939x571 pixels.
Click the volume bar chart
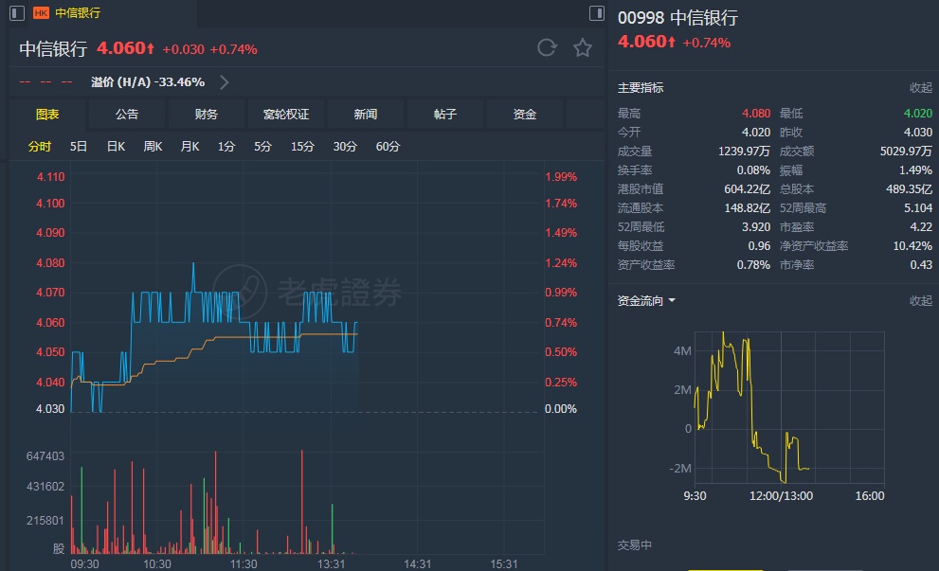[212, 502]
